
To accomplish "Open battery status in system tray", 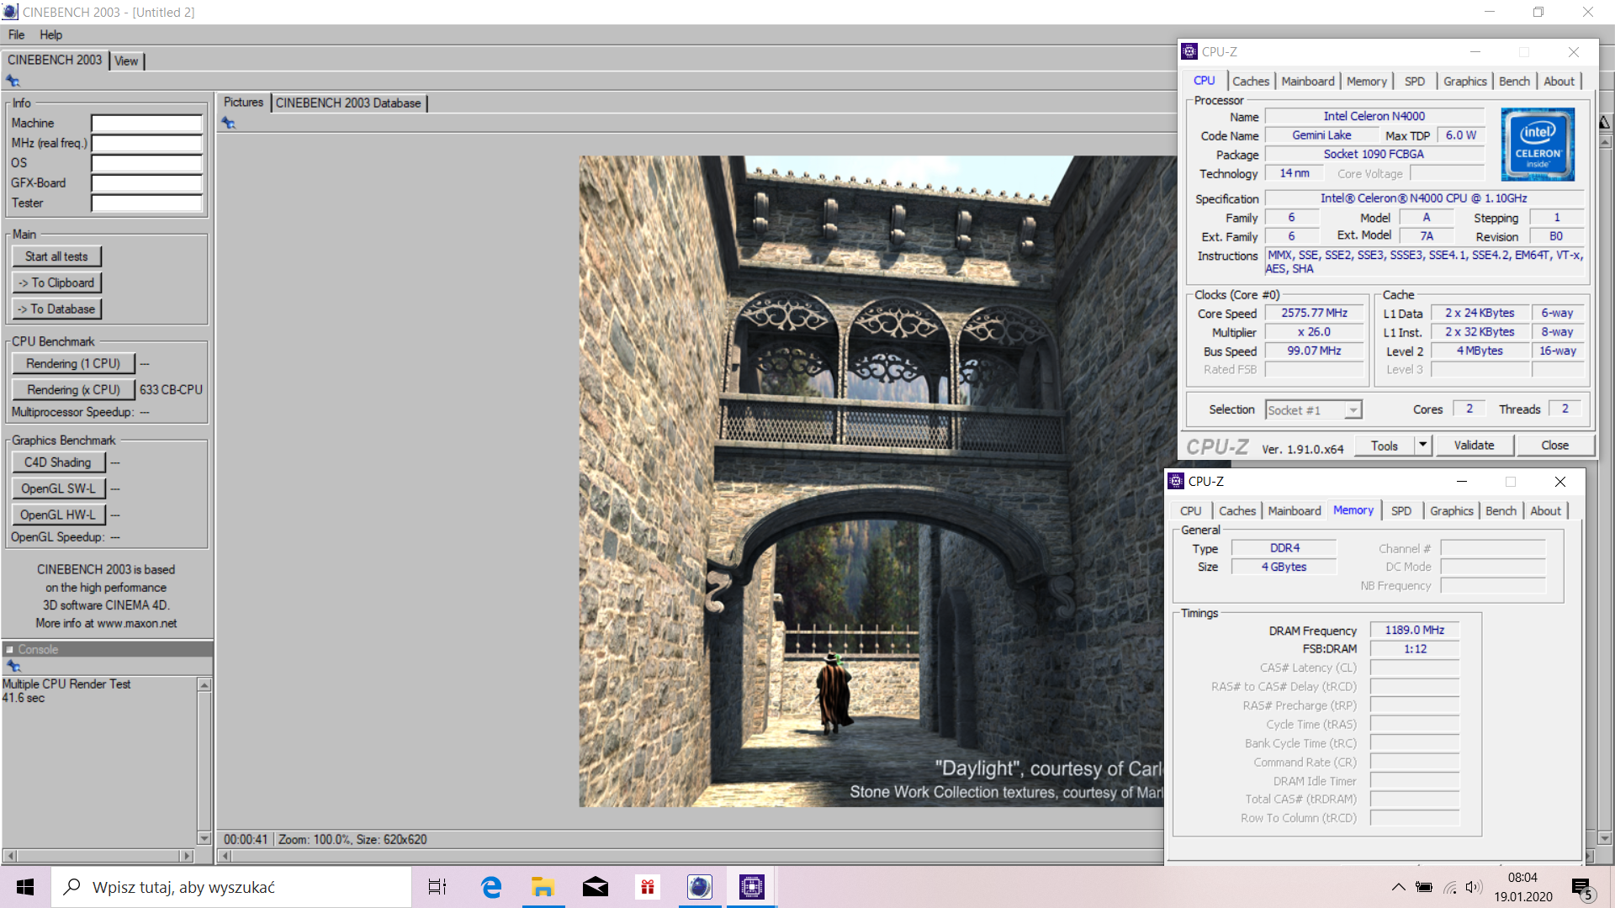I will [x=1424, y=887].
